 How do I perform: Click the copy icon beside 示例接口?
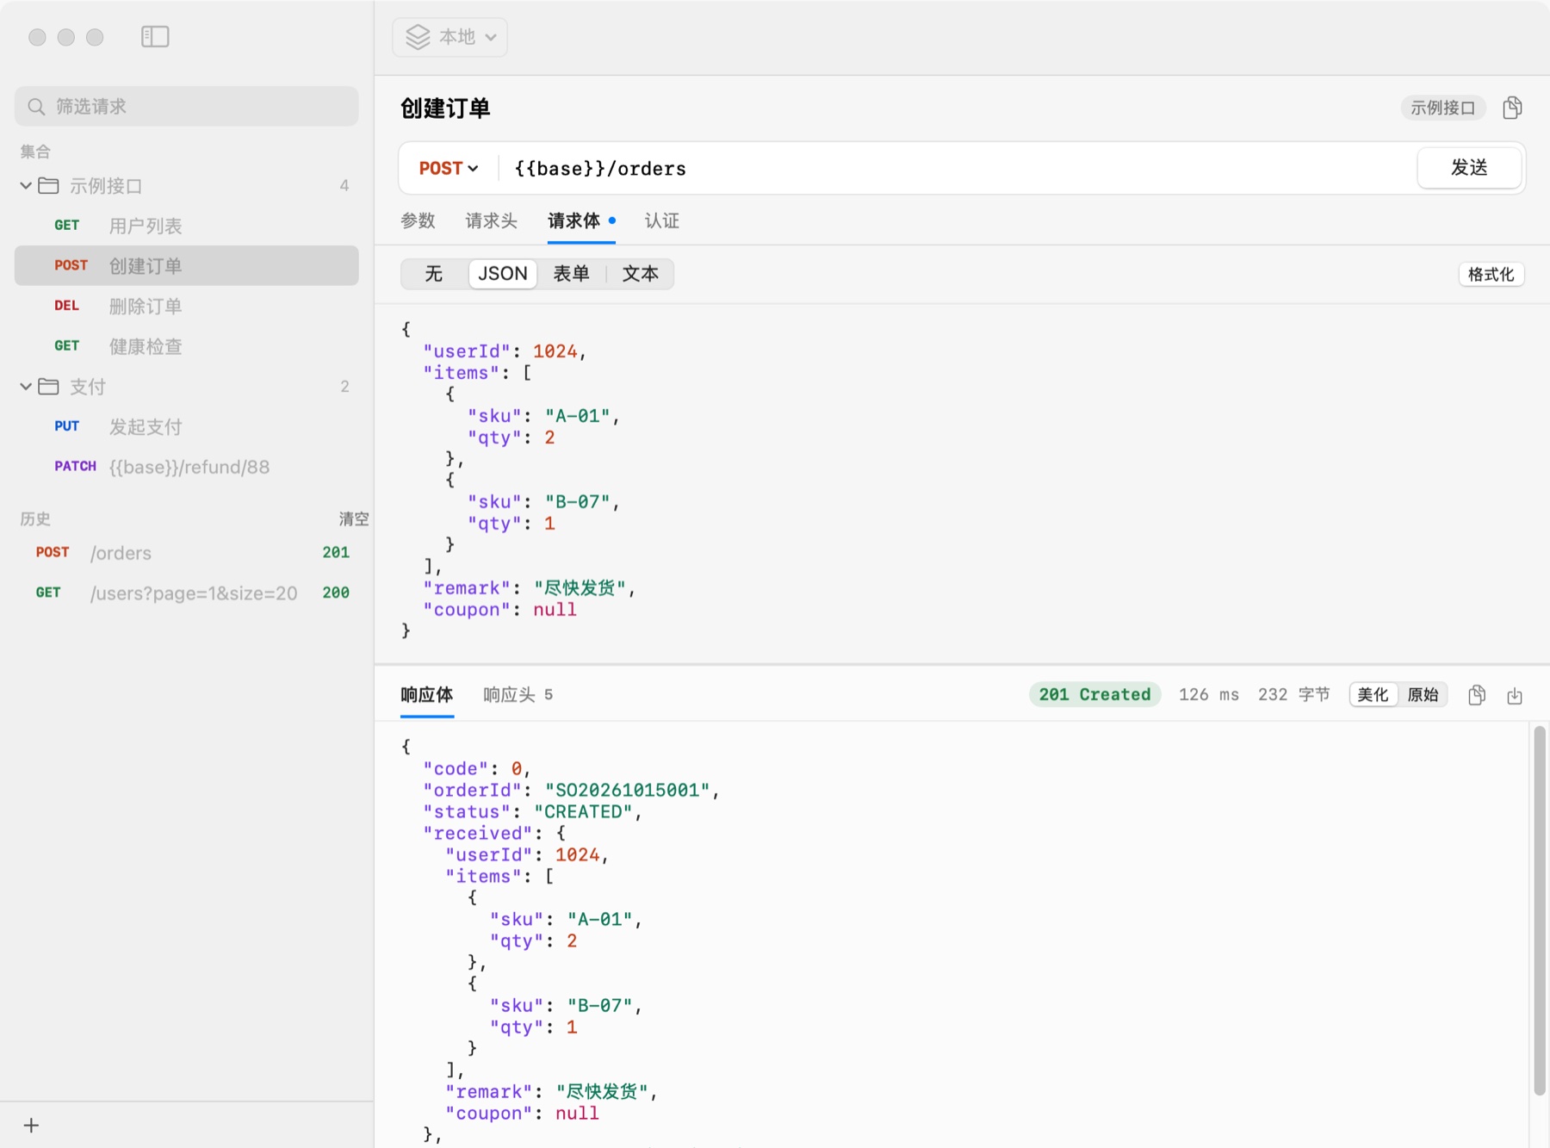pyautogui.click(x=1512, y=108)
